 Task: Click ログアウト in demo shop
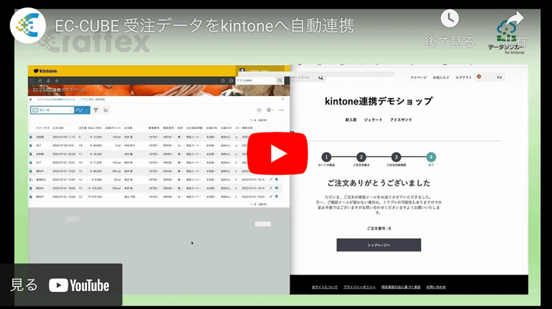click(x=463, y=77)
